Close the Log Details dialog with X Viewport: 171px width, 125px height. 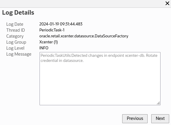167,3
